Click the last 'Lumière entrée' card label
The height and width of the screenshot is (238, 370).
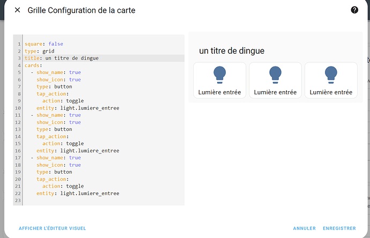[x=331, y=92]
